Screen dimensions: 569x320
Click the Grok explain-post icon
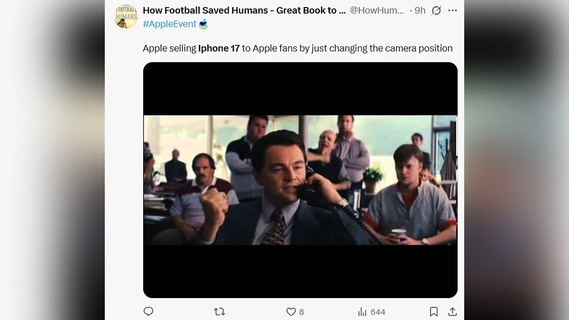436,10
